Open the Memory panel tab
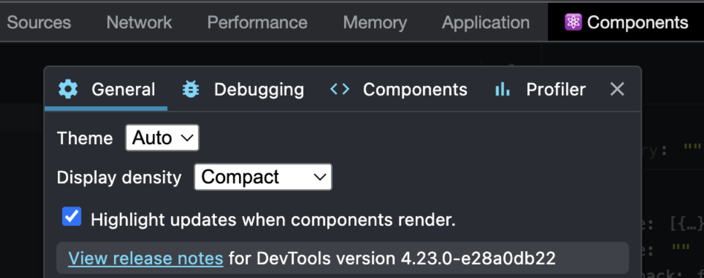 375,22
